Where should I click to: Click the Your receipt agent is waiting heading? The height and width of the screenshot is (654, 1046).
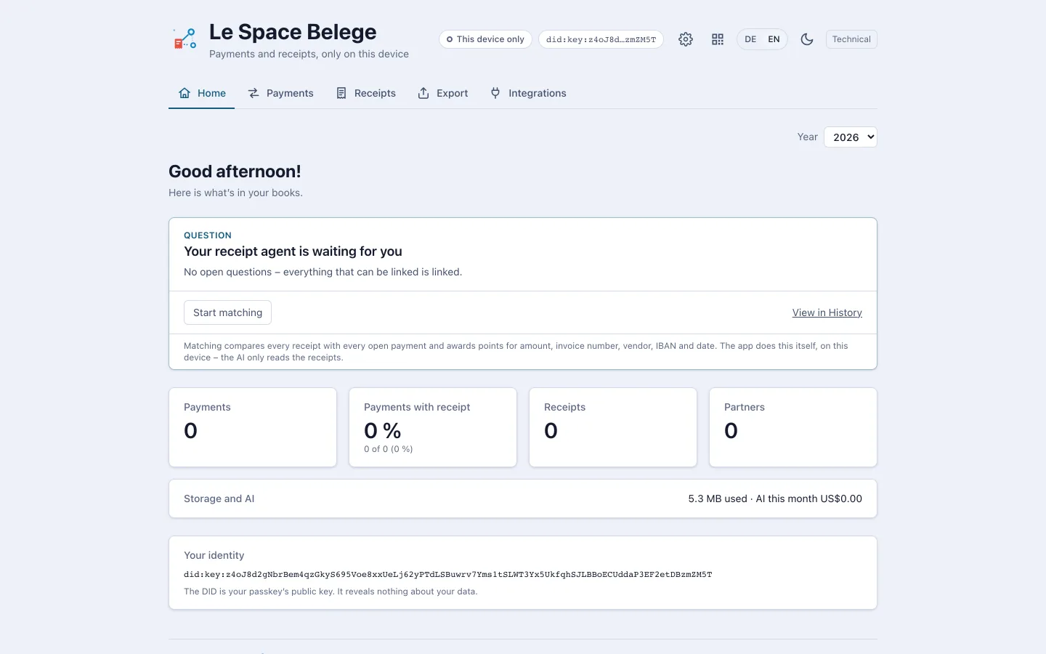pyautogui.click(x=293, y=251)
